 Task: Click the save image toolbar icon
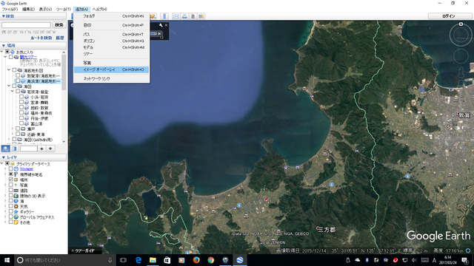193,16
